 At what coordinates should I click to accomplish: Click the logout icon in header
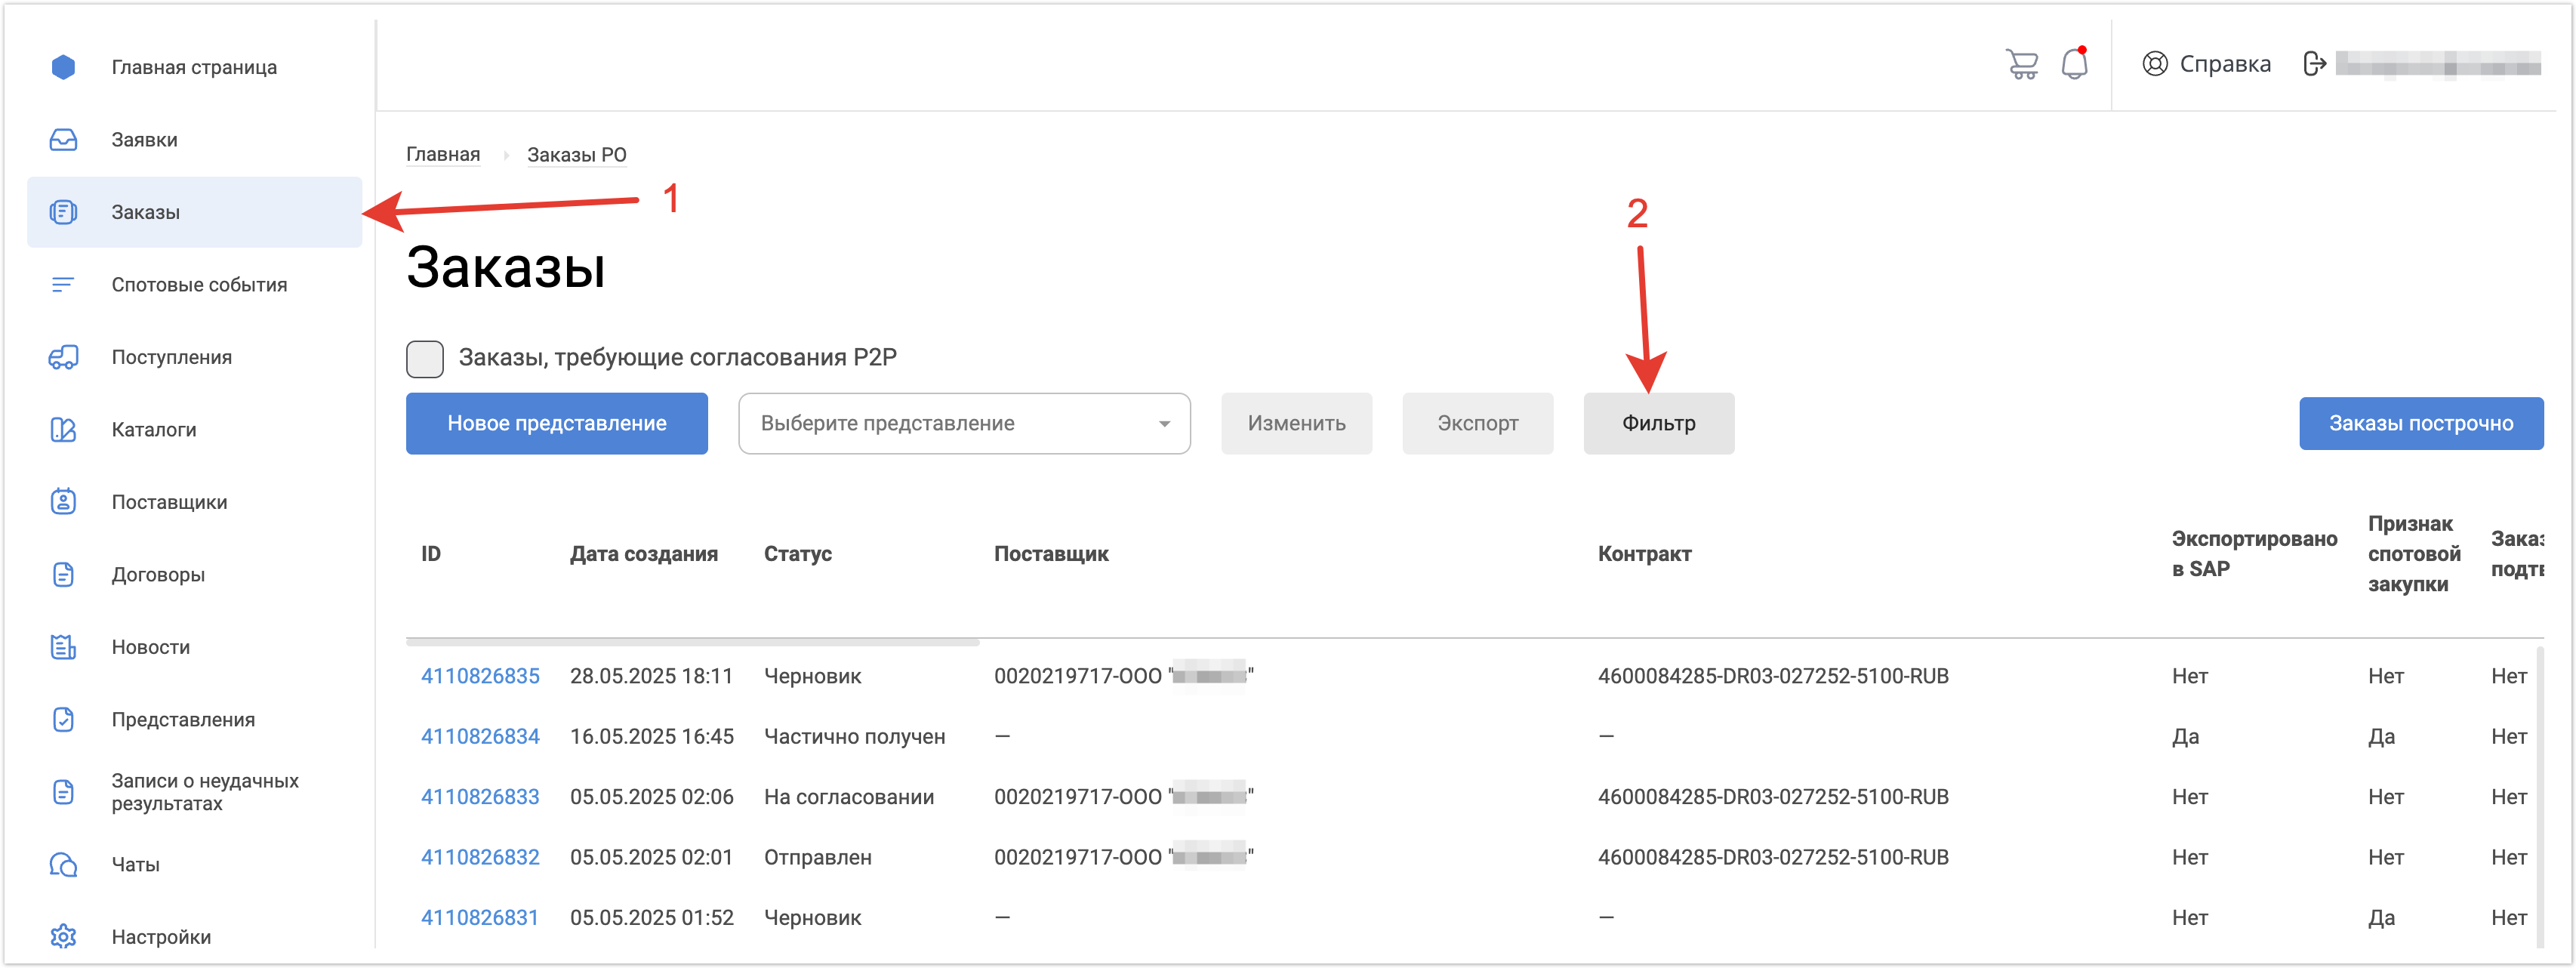click(2313, 64)
